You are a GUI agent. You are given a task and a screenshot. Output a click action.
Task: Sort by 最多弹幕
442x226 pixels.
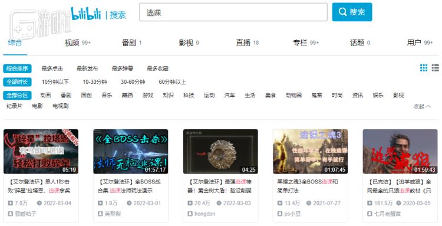coord(123,68)
